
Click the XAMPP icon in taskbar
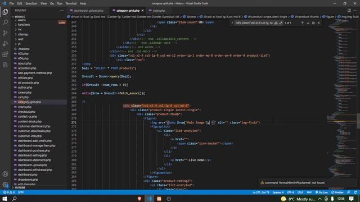point(159,199)
